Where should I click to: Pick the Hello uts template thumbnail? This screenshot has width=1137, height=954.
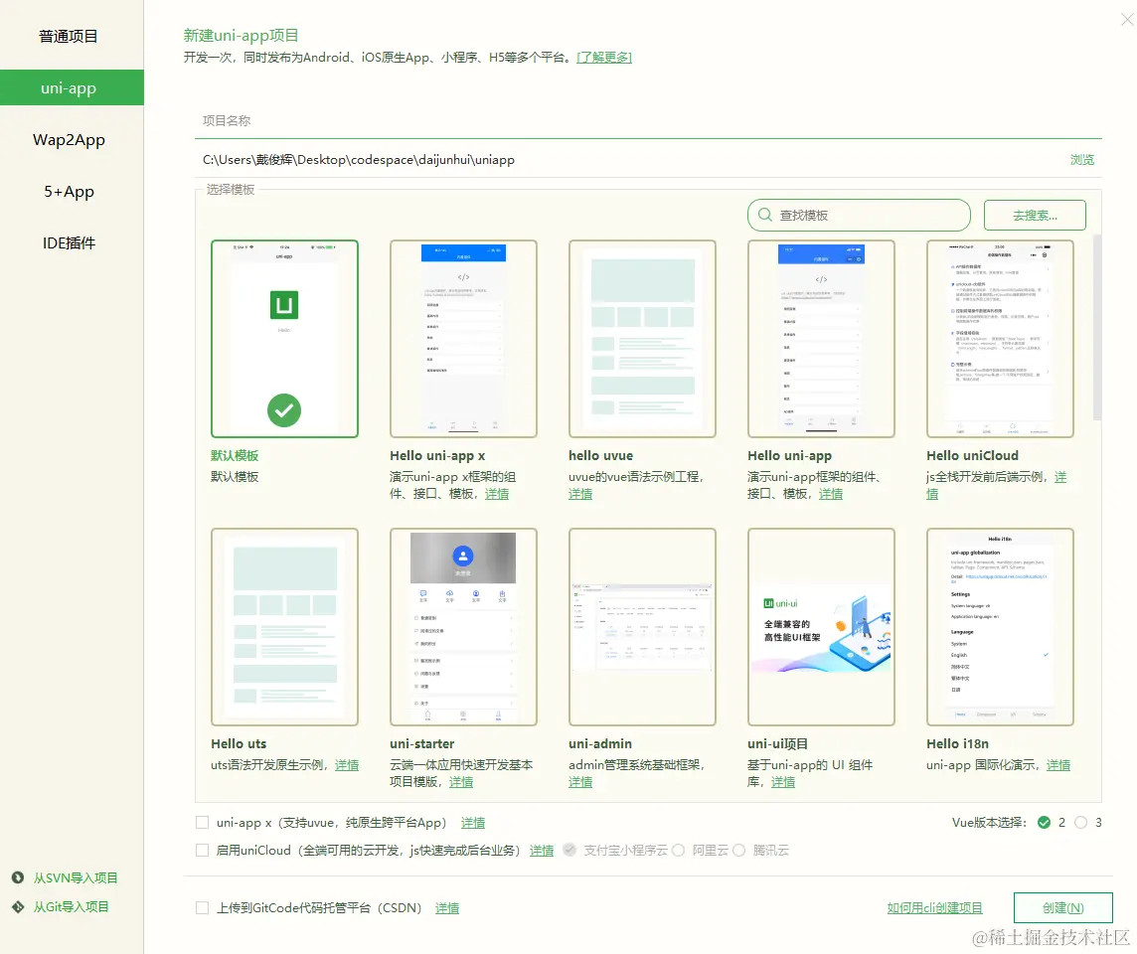click(x=284, y=627)
